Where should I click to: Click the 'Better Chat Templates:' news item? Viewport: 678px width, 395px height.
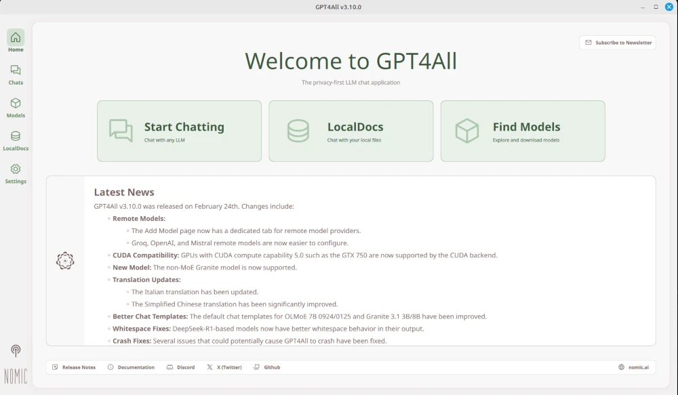point(300,316)
